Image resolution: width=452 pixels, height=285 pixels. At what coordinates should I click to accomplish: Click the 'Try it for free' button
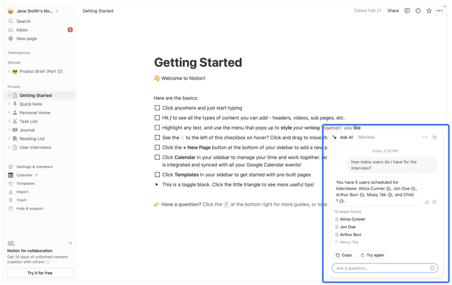[x=40, y=273]
